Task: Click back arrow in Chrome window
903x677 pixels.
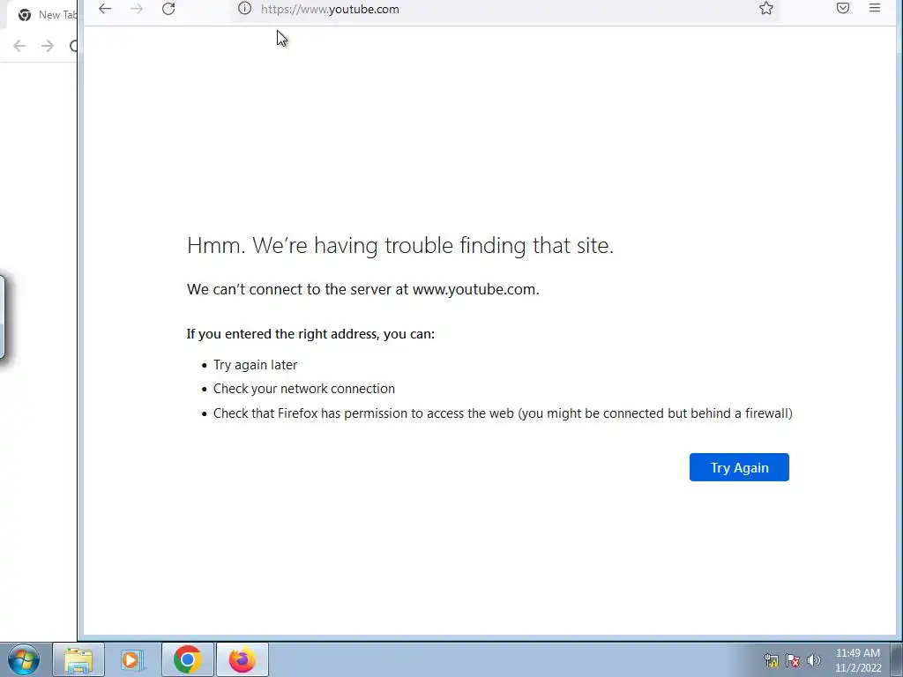Action: (19, 46)
